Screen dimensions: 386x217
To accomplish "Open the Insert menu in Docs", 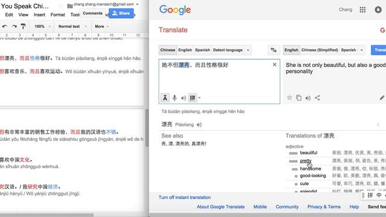I will [39, 14].
